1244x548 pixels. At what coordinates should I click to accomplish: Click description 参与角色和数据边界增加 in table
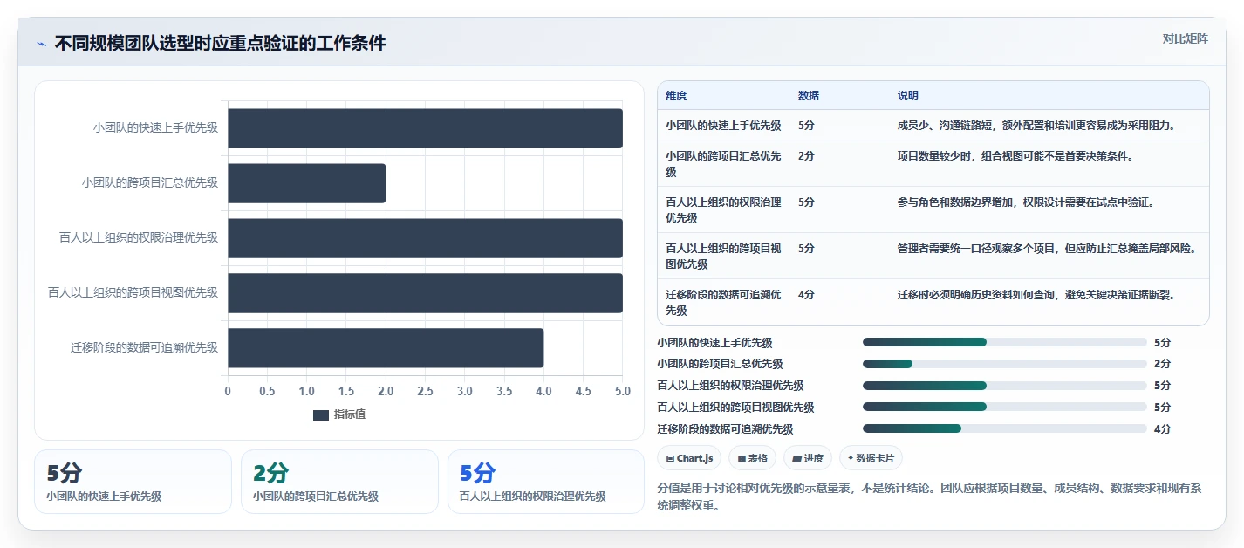1026,202
